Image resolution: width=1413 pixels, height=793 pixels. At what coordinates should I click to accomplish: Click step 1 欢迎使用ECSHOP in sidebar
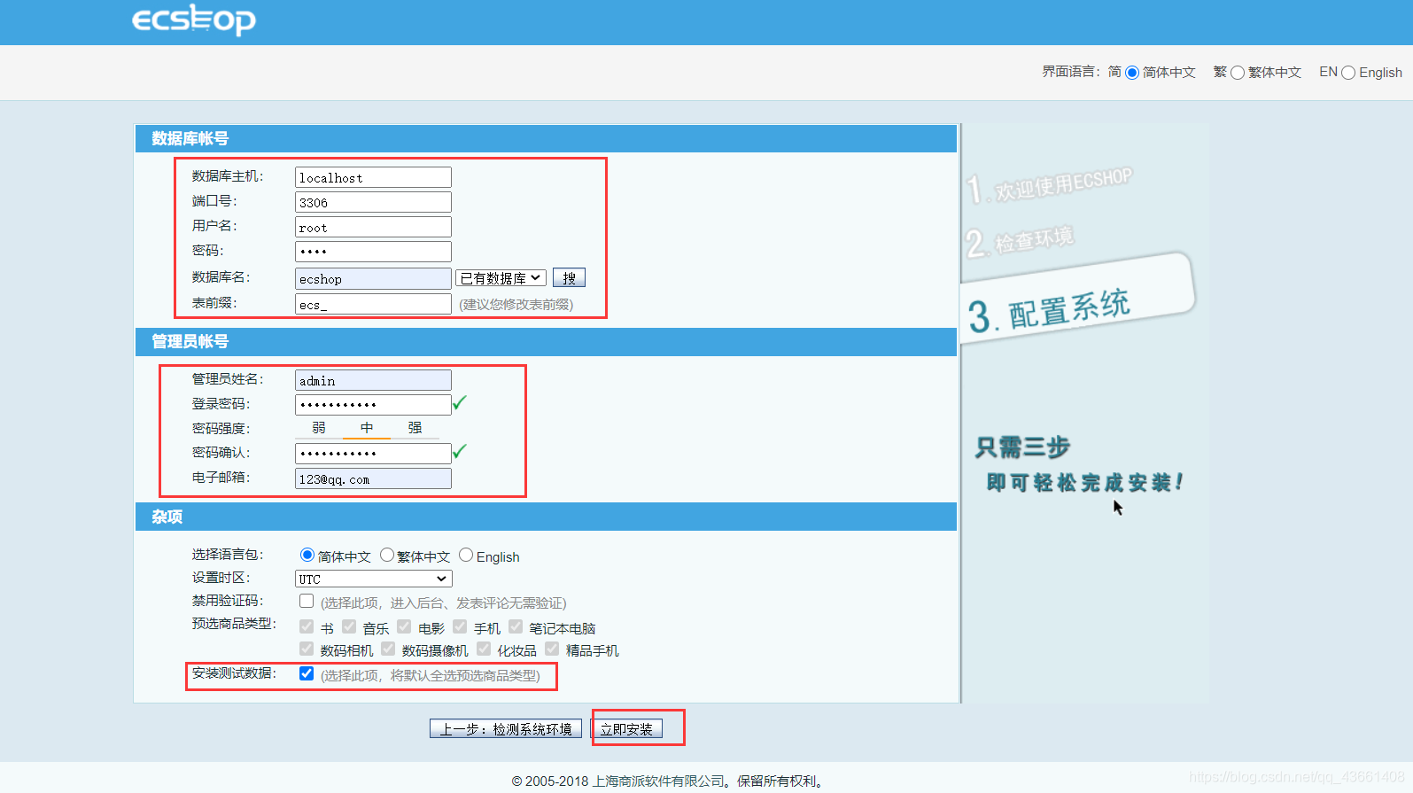tap(1049, 185)
